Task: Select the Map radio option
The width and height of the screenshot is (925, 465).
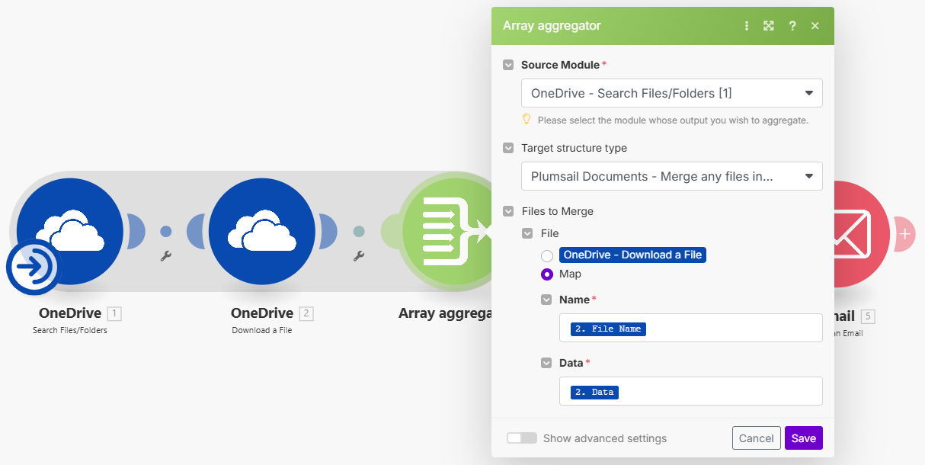Action: [547, 274]
